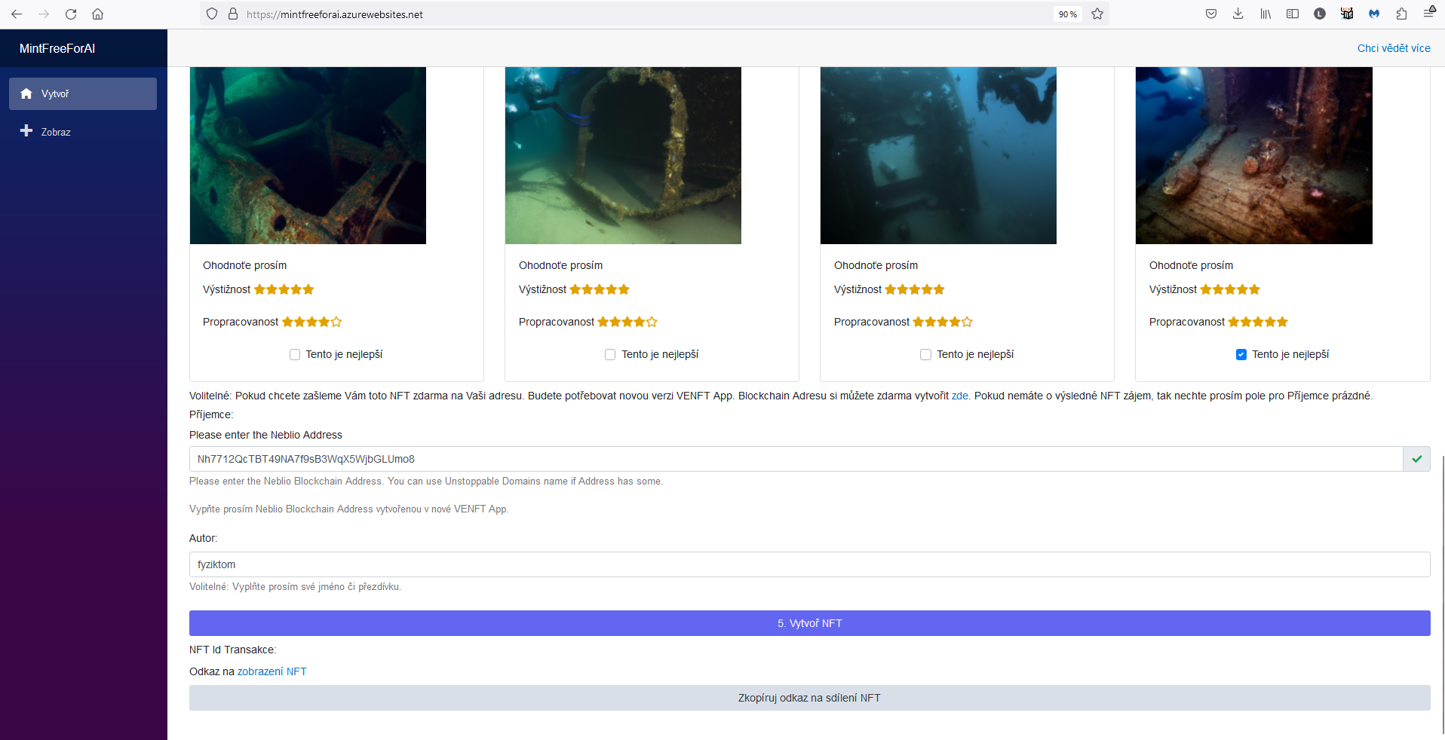Click the padlock site security icon

point(233,14)
